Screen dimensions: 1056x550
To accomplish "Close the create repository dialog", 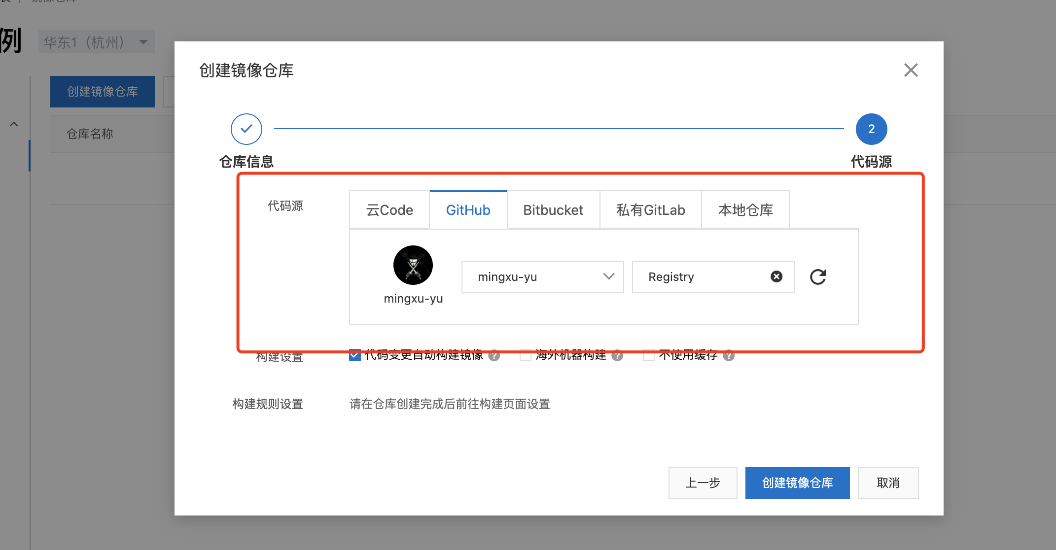I will click(x=911, y=70).
